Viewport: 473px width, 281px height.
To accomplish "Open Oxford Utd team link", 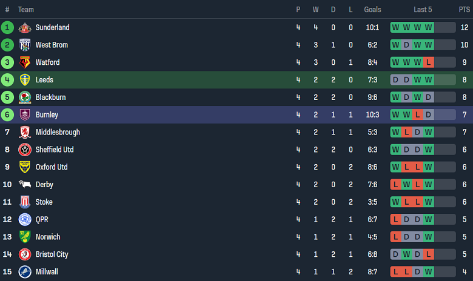I will (52, 167).
